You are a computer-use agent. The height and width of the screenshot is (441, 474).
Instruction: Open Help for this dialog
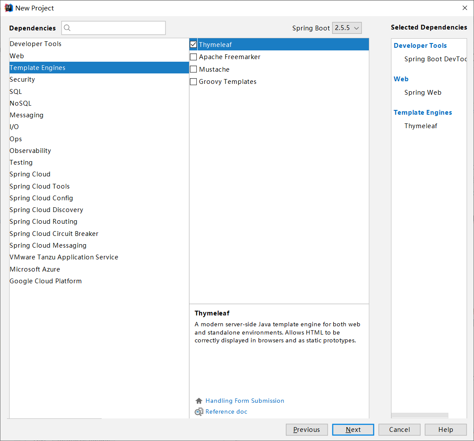[x=446, y=430]
